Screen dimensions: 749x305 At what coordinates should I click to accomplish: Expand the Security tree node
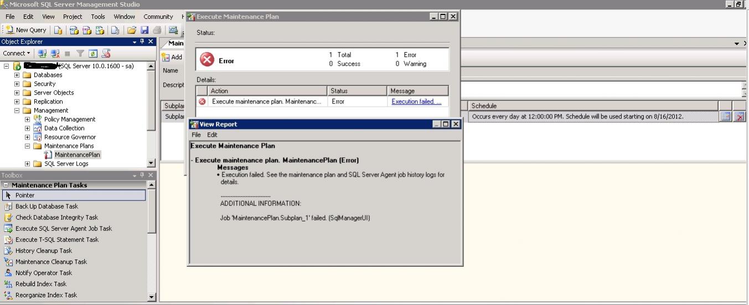[17, 84]
